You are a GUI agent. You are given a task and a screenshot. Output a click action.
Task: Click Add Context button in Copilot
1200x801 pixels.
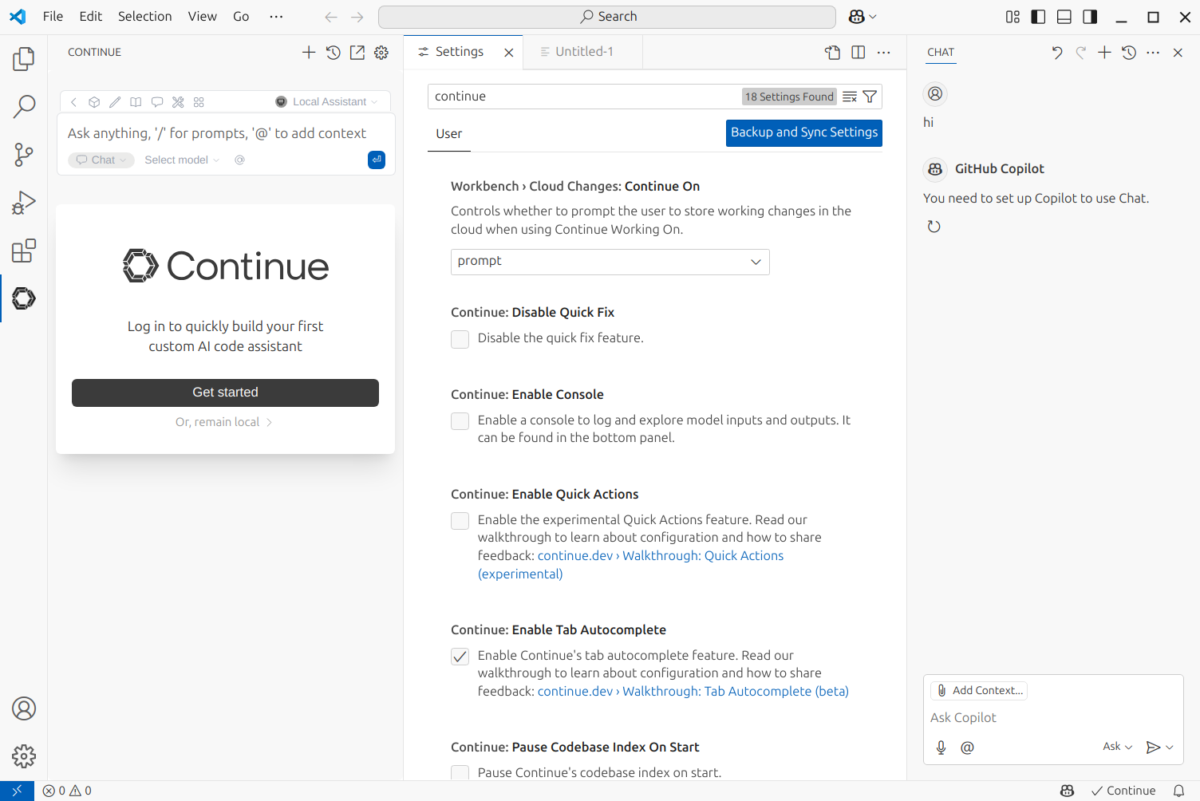[979, 691]
